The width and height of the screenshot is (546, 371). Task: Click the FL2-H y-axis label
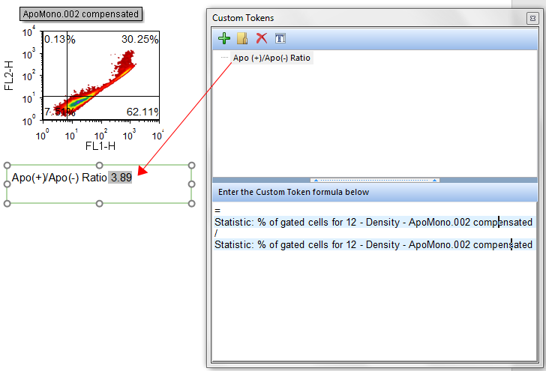pyautogui.click(x=10, y=76)
